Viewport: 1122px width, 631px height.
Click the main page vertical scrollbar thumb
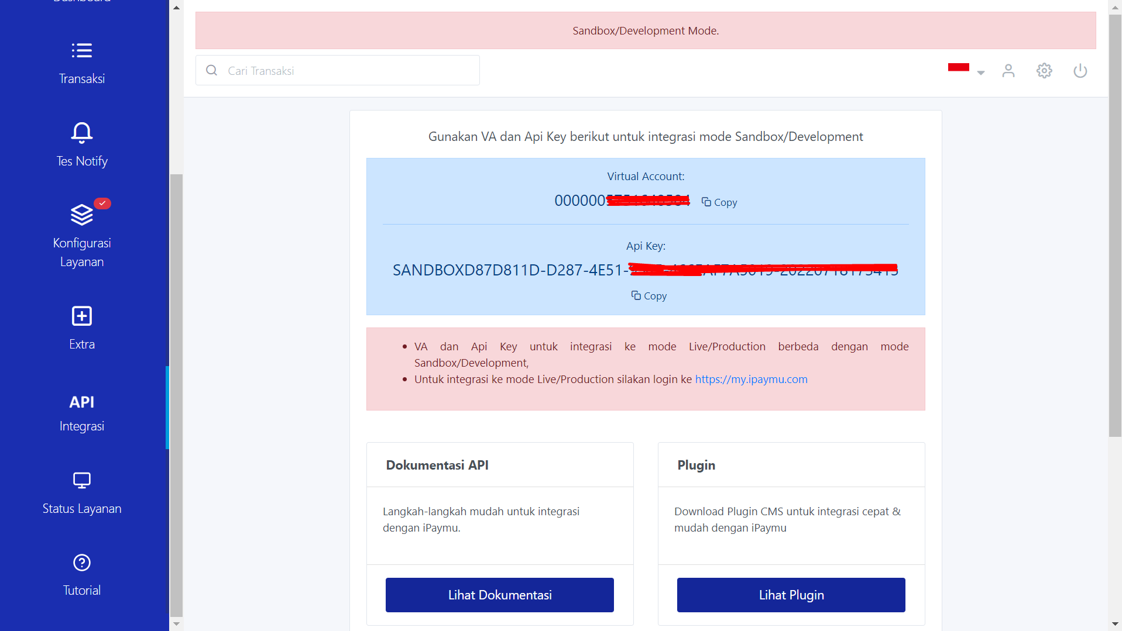point(1114,225)
